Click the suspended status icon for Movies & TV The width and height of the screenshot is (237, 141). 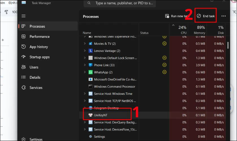pos(164,43)
